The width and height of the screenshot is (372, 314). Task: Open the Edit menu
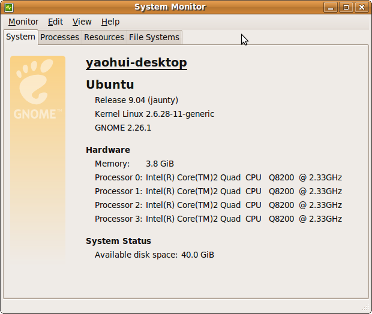click(55, 22)
